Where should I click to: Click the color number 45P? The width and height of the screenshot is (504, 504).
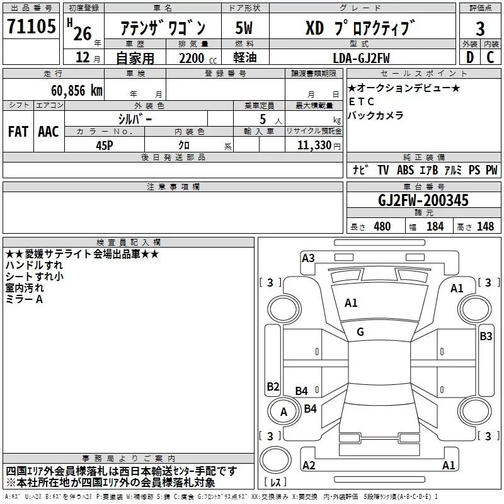tap(105, 146)
